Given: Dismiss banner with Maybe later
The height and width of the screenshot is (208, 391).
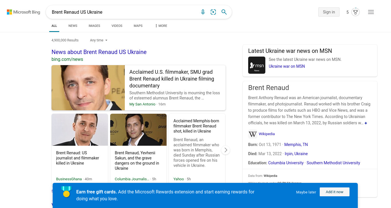Looking at the screenshot, I should [306, 192].
